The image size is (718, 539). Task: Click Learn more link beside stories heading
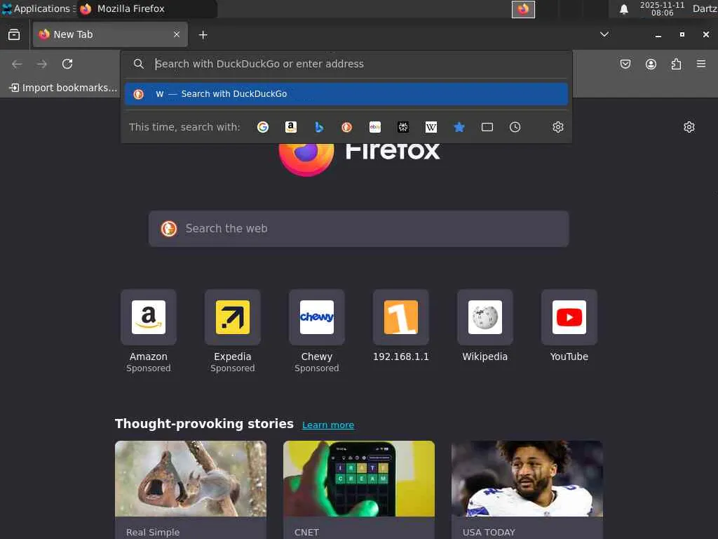click(x=328, y=425)
